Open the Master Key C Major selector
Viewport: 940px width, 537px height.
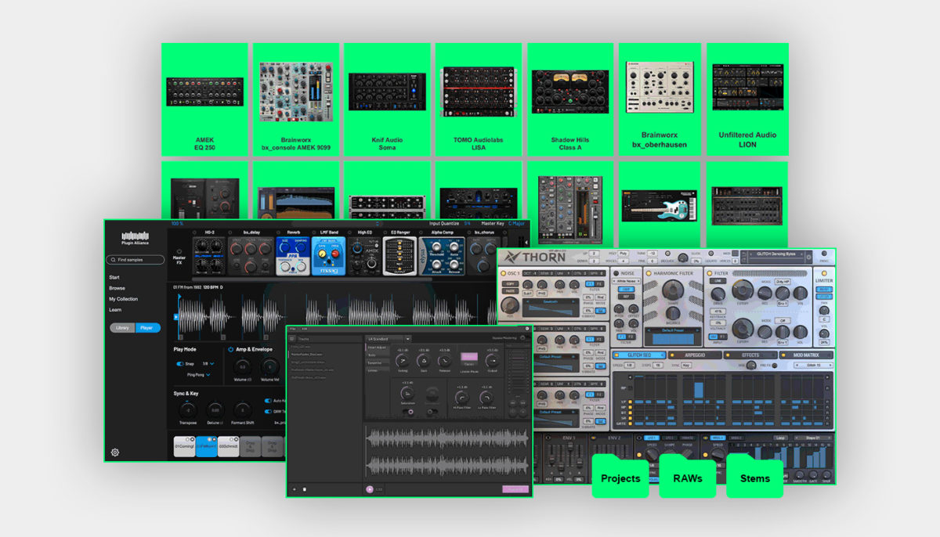tap(516, 223)
